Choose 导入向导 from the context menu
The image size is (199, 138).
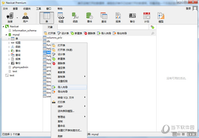pos(69,87)
